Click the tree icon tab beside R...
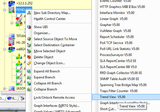160x112 pixels. pos(22,98)
